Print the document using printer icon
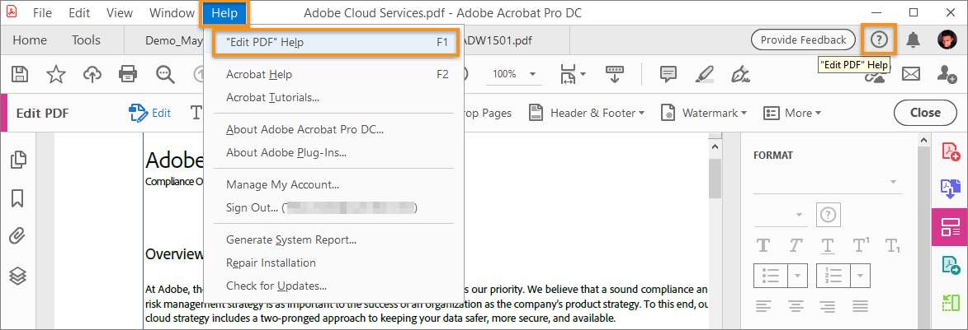The width and height of the screenshot is (968, 330). (x=128, y=74)
